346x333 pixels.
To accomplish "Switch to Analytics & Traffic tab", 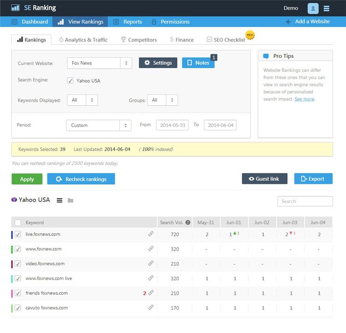I will (x=83, y=40).
